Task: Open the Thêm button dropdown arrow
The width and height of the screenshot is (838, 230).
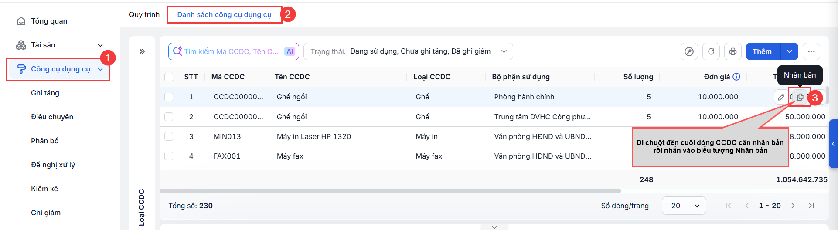Action: (x=790, y=51)
